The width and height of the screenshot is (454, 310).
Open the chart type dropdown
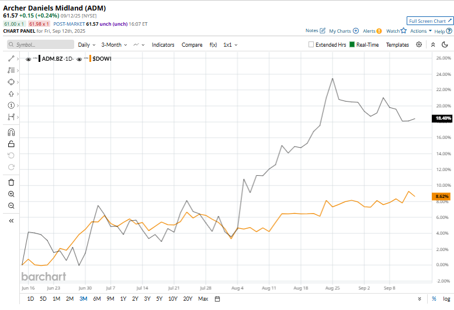coord(138,45)
